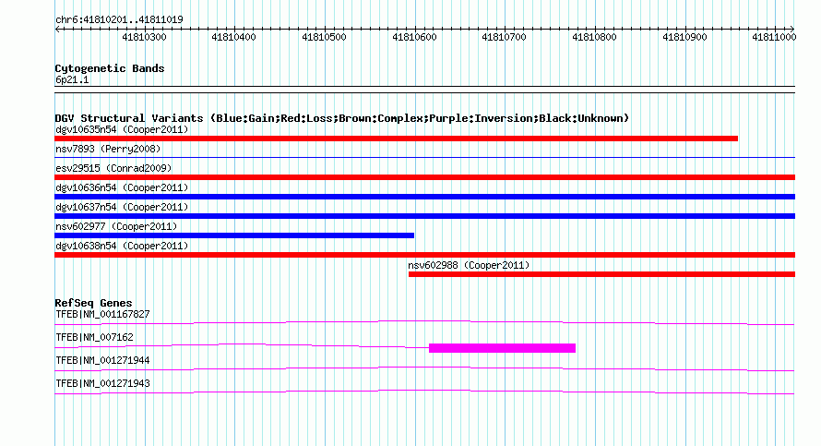Click ruler position 41810800

[x=594, y=37]
